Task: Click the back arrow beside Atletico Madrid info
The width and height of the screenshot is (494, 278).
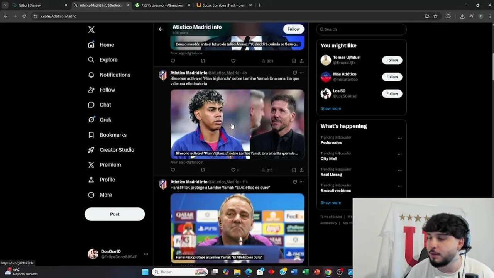Action: point(161,29)
